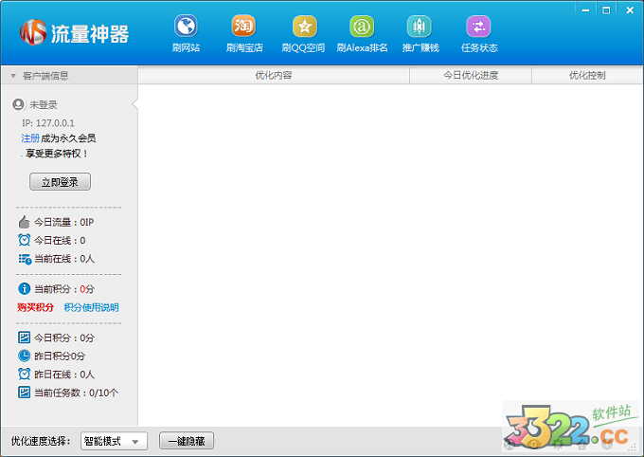The height and width of the screenshot is (457, 644).
Task: Minimize the 流量神器 window
Action: point(585,9)
